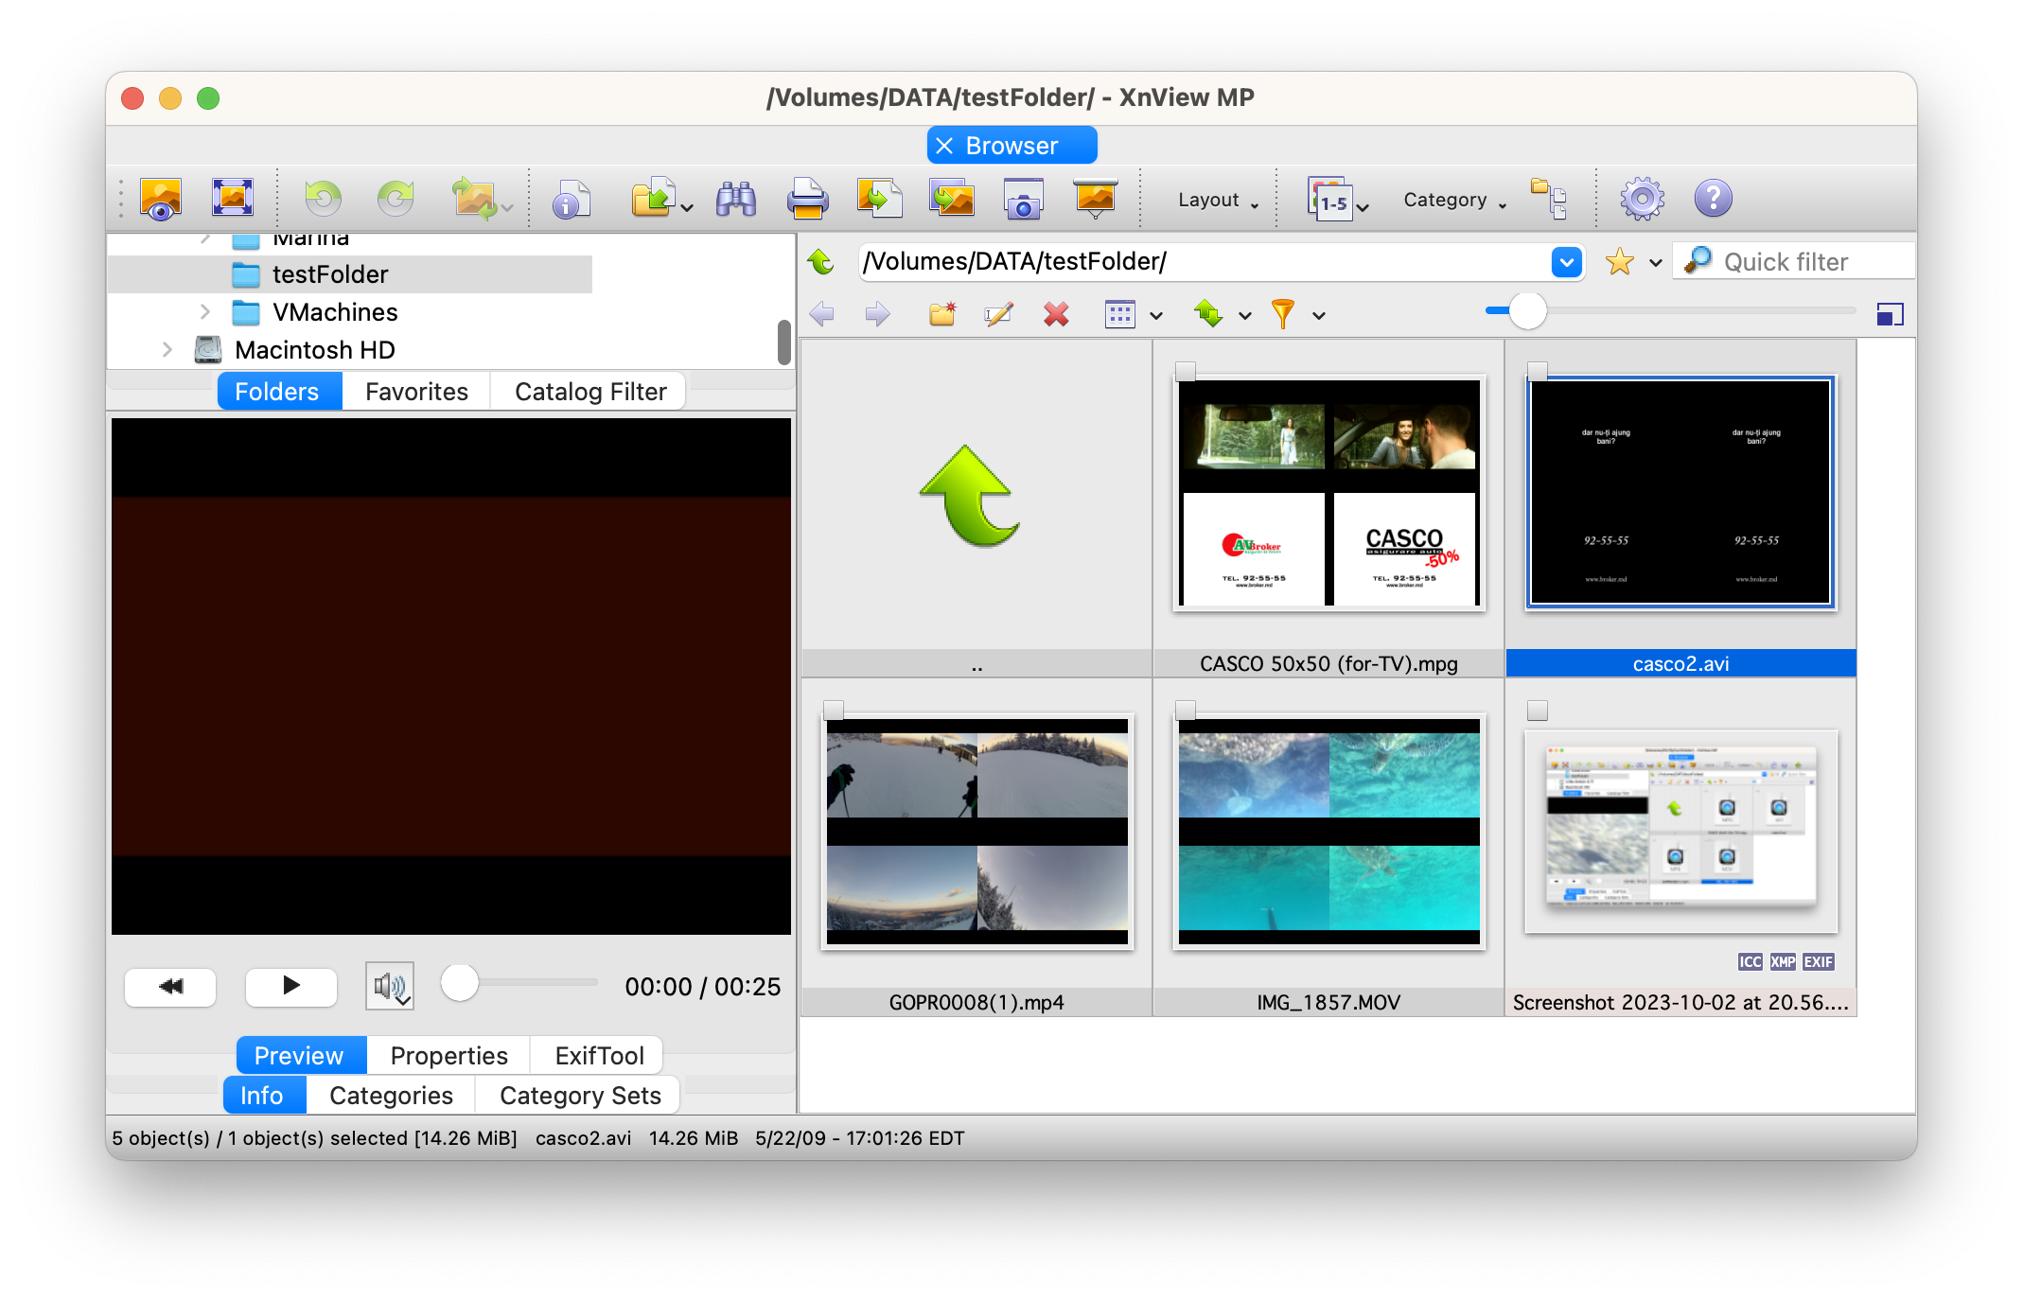Click the printer icon in toolbar
This screenshot has height=1300, width=2023.
point(807,200)
